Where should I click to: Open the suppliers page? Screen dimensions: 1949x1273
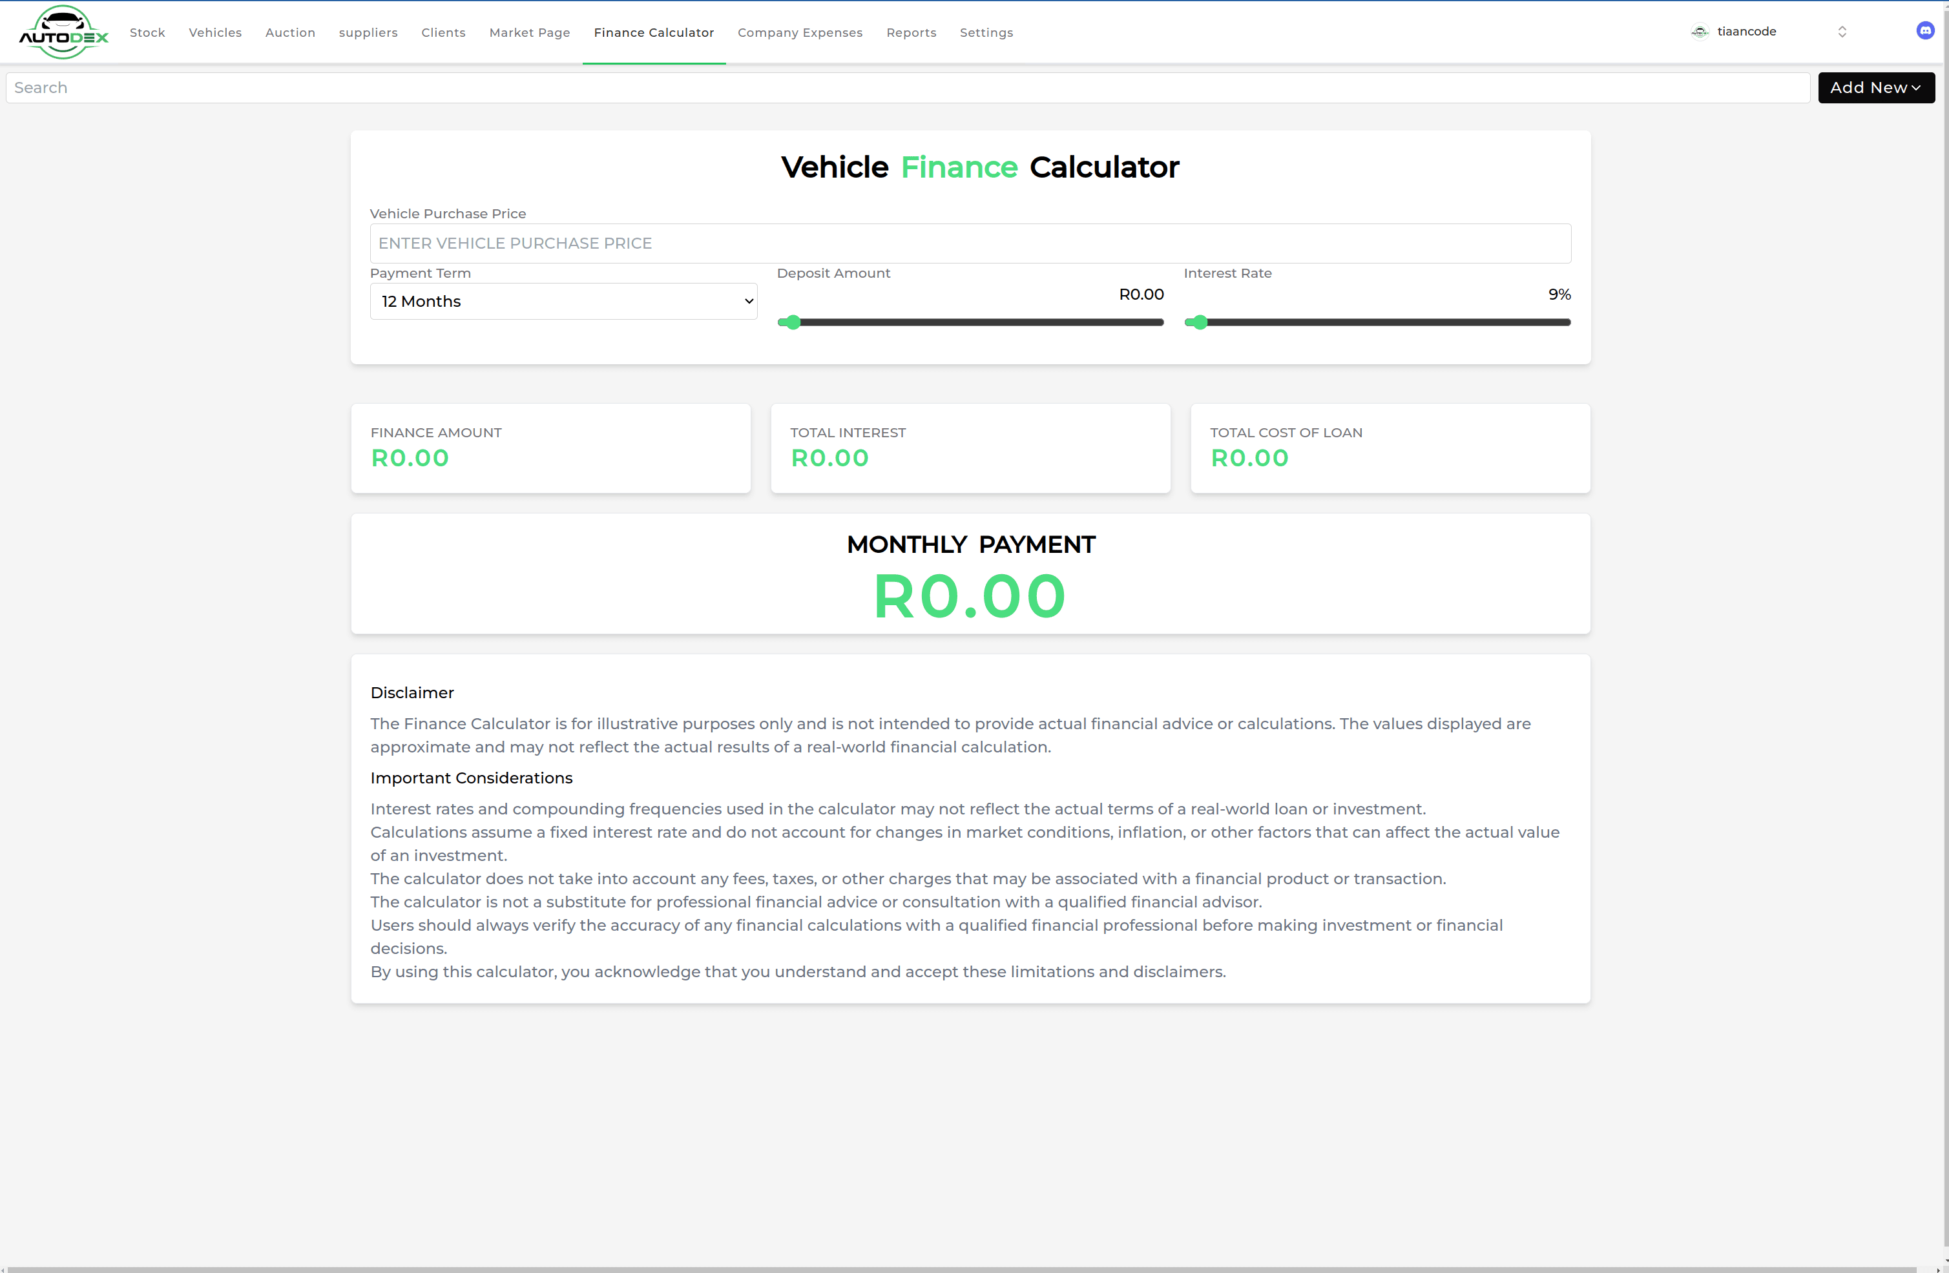(x=368, y=32)
